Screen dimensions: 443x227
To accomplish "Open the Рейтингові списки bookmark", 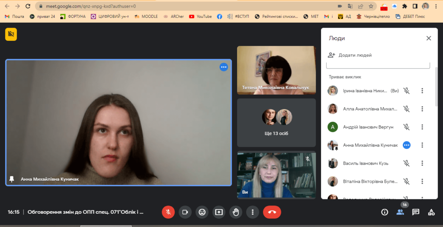I will pos(276,16).
